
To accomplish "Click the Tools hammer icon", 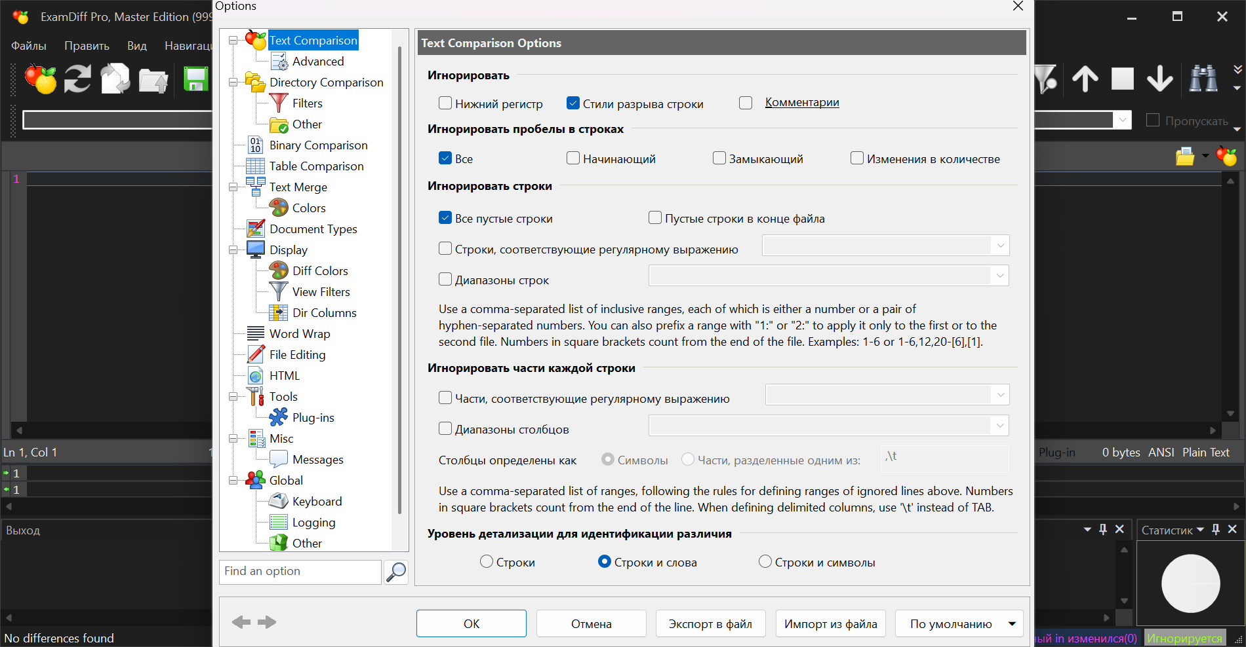I will [x=255, y=396].
